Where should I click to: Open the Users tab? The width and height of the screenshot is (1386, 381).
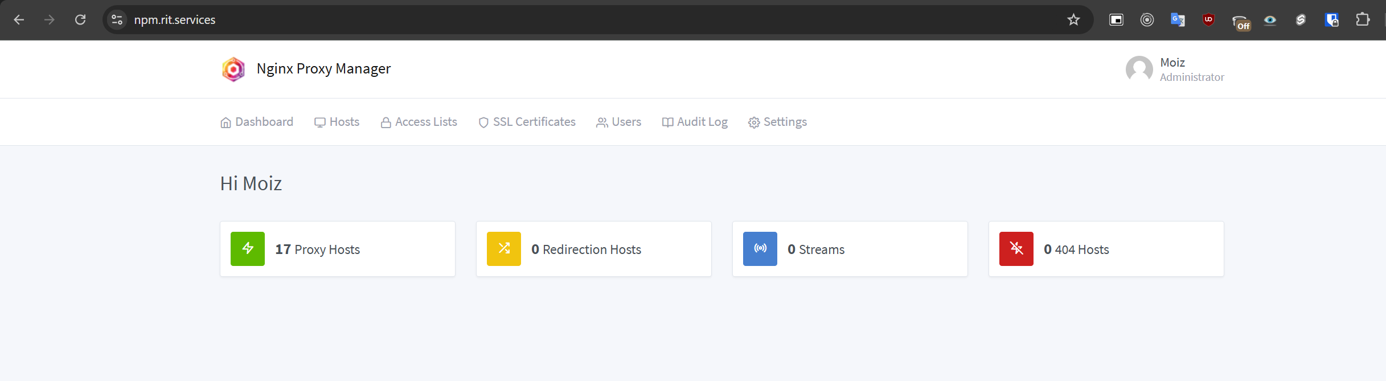[x=619, y=122]
